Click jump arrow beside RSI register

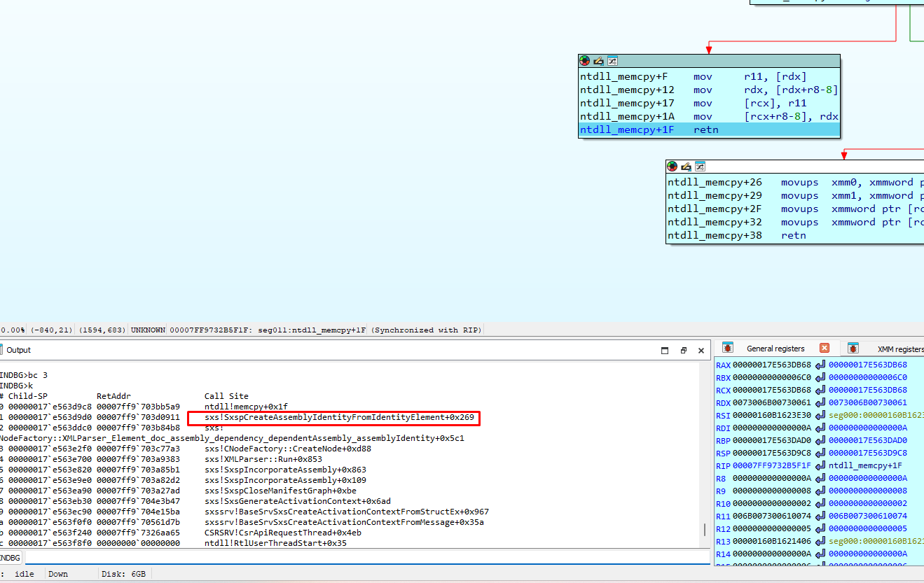[820, 415]
